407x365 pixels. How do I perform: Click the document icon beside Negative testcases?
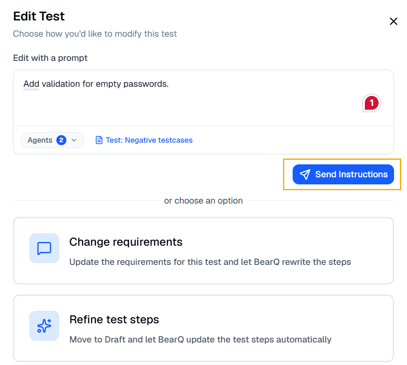[x=99, y=140]
